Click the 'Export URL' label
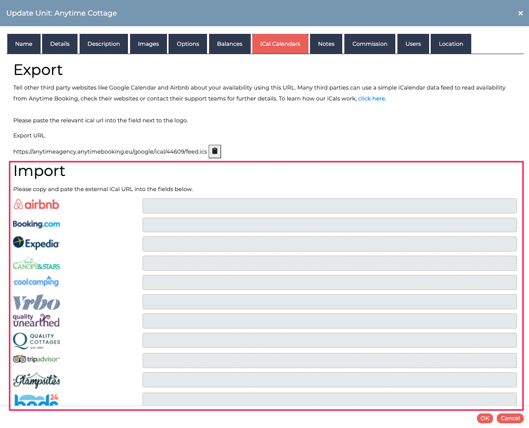The height and width of the screenshot is (428, 529). click(x=29, y=135)
